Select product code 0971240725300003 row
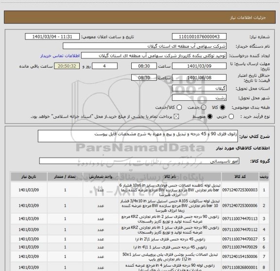The height and width of the screenshot is (271, 280). coord(140,190)
